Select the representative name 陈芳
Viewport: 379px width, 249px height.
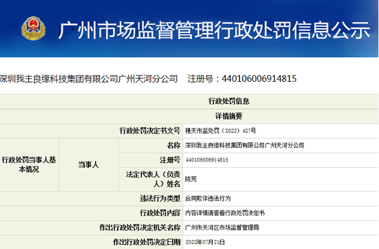191,179
